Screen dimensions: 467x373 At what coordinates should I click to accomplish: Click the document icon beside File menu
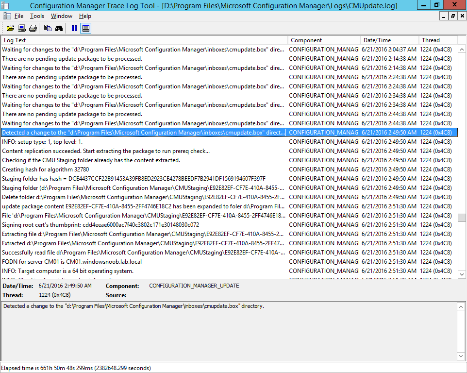[x=7, y=16]
